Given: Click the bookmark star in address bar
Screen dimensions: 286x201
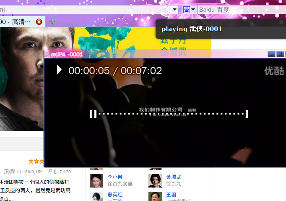Looking at the screenshot, I should click(x=167, y=10).
